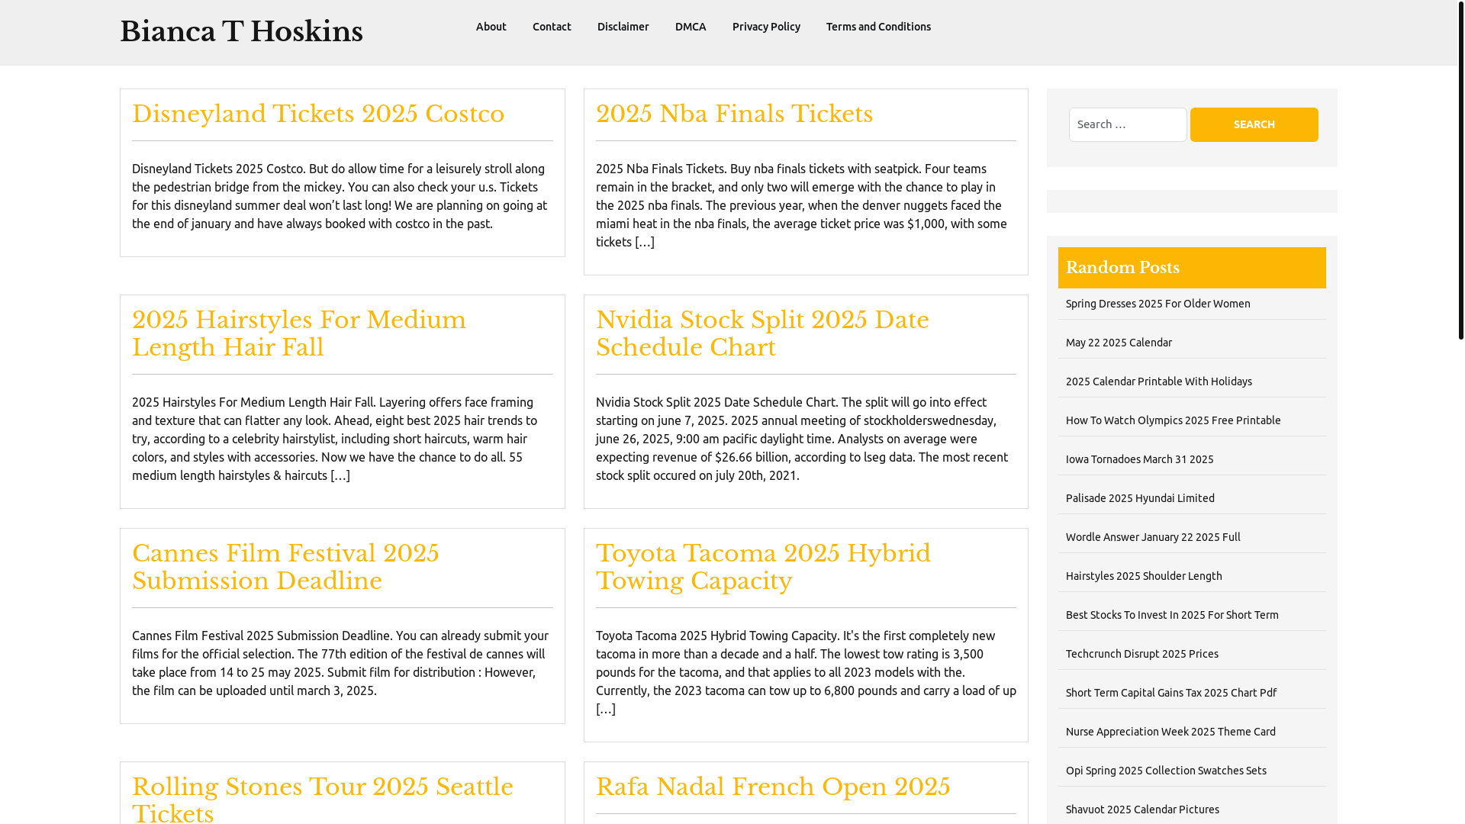The height and width of the screenshot is (824, 1465).
Task: Open Shavuot 2025 Calendar Pictures link
Action: [x=1142, y=810]
